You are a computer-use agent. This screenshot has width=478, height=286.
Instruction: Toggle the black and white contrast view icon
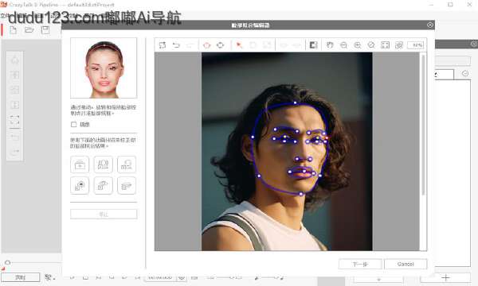point(313,45)
